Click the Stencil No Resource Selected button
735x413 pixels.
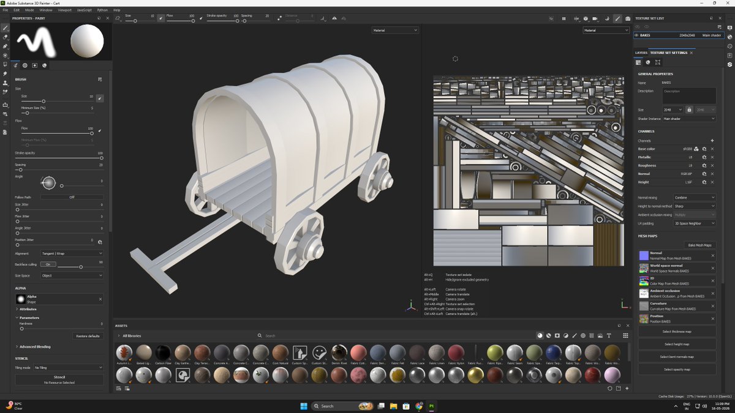(59, 379)
